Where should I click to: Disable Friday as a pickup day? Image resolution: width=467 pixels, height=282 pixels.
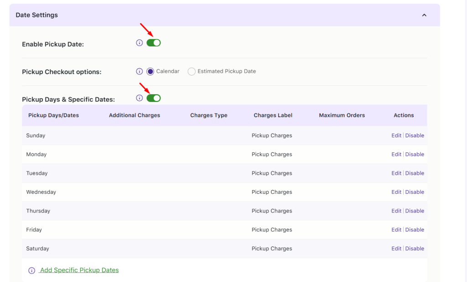pyautogui.click(x=415, y=229)
